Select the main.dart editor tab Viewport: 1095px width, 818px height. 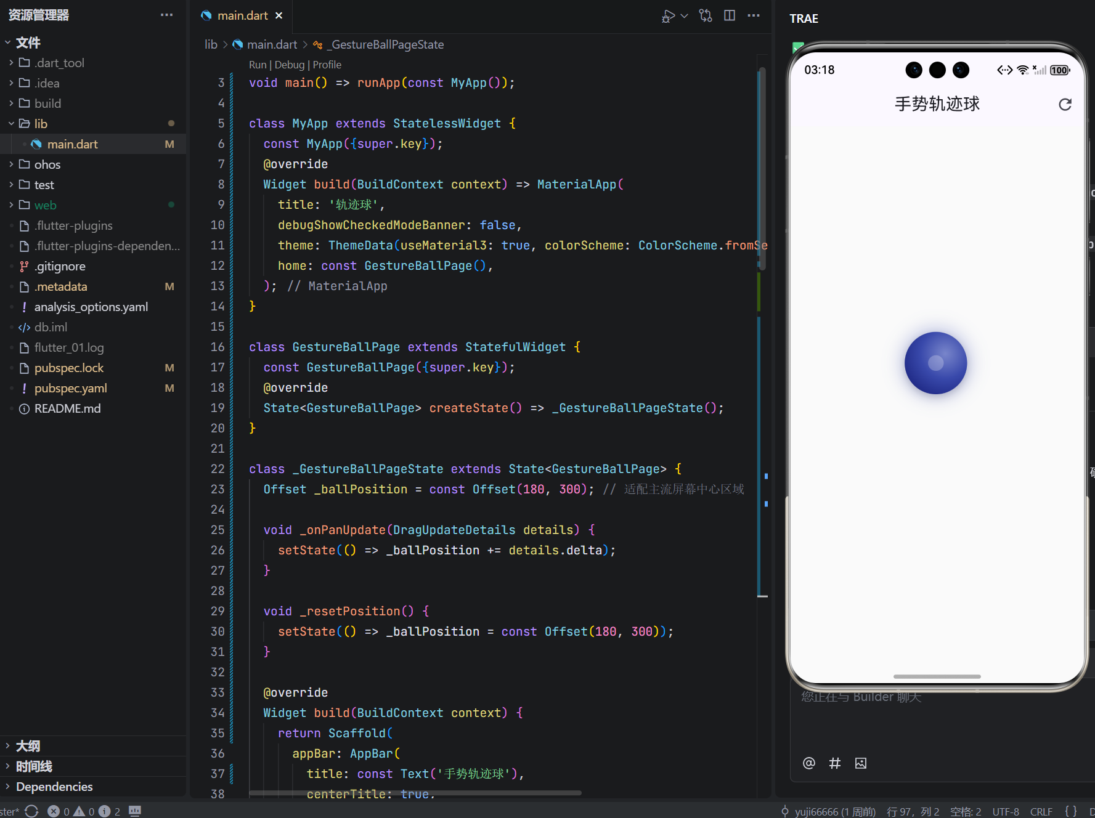(x=242, y=15)
